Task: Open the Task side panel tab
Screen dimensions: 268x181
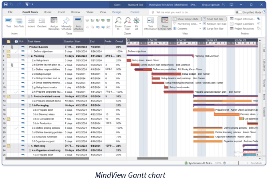Action: [264, 50]
